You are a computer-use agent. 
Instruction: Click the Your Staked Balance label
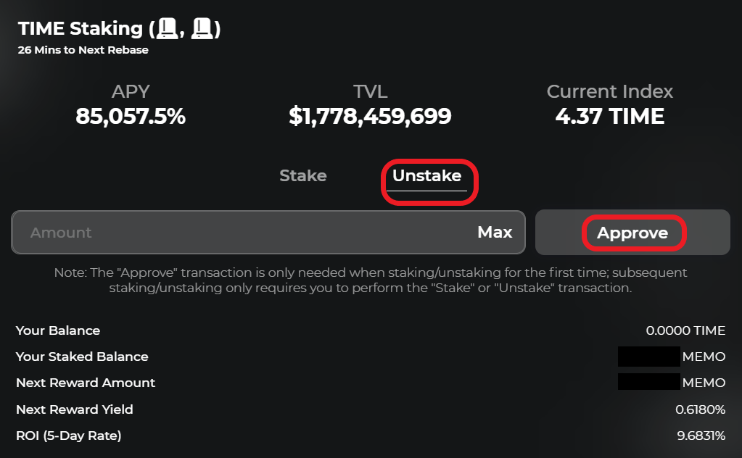pos(82,357)
